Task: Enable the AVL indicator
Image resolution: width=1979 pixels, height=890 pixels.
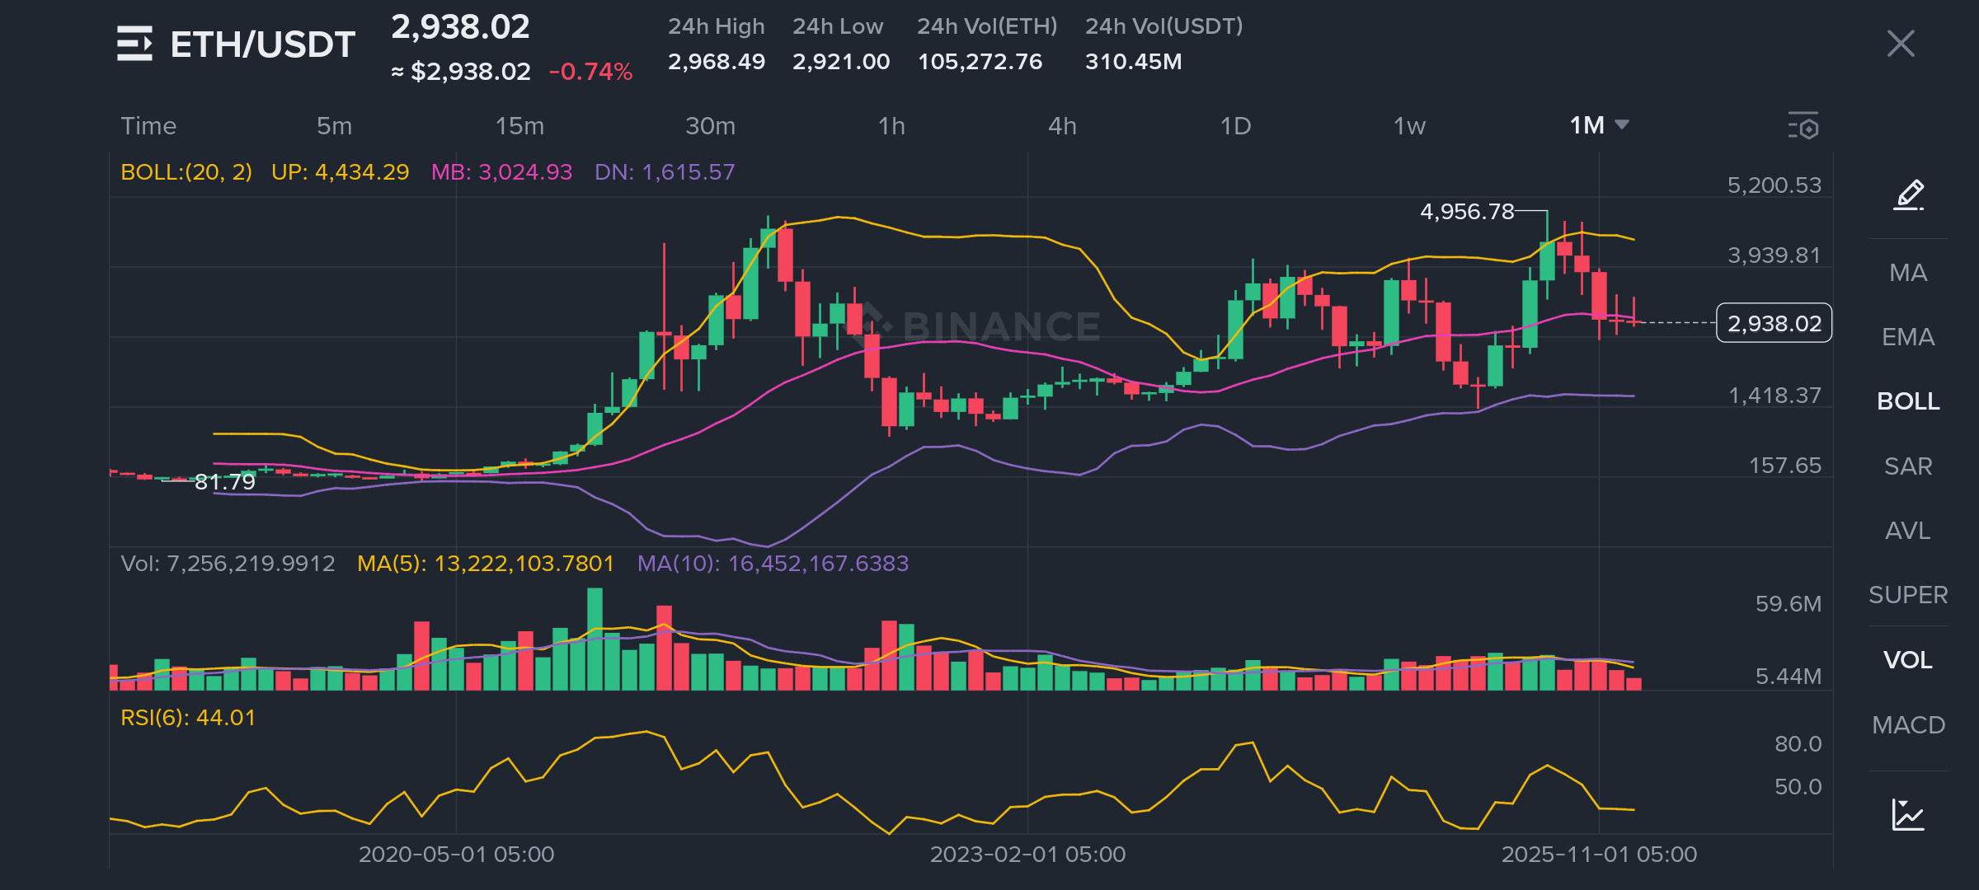Action: pos(1908,531)
